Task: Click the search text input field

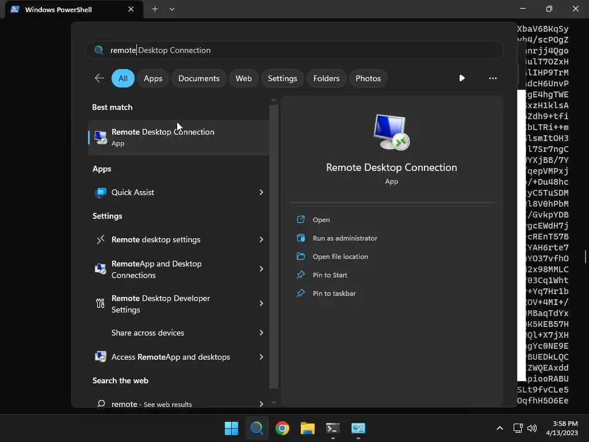Action: (x=294, y=50)
